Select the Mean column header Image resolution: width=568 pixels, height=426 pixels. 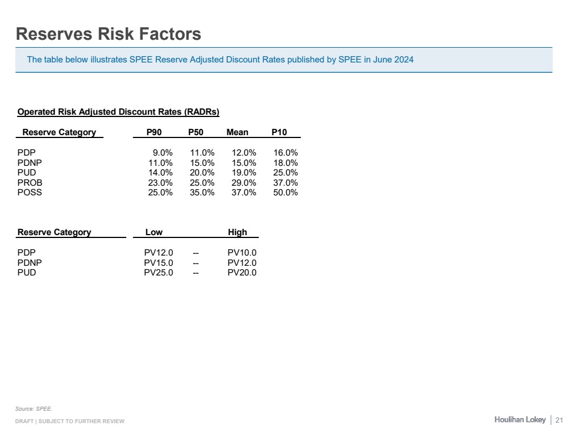[237, 132]
